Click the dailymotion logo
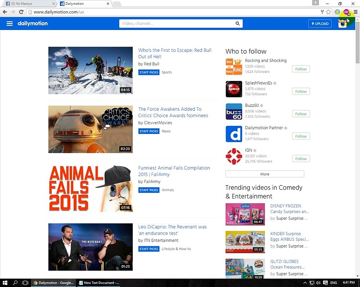This screenshot has height=287, width=360. (33, 24)
